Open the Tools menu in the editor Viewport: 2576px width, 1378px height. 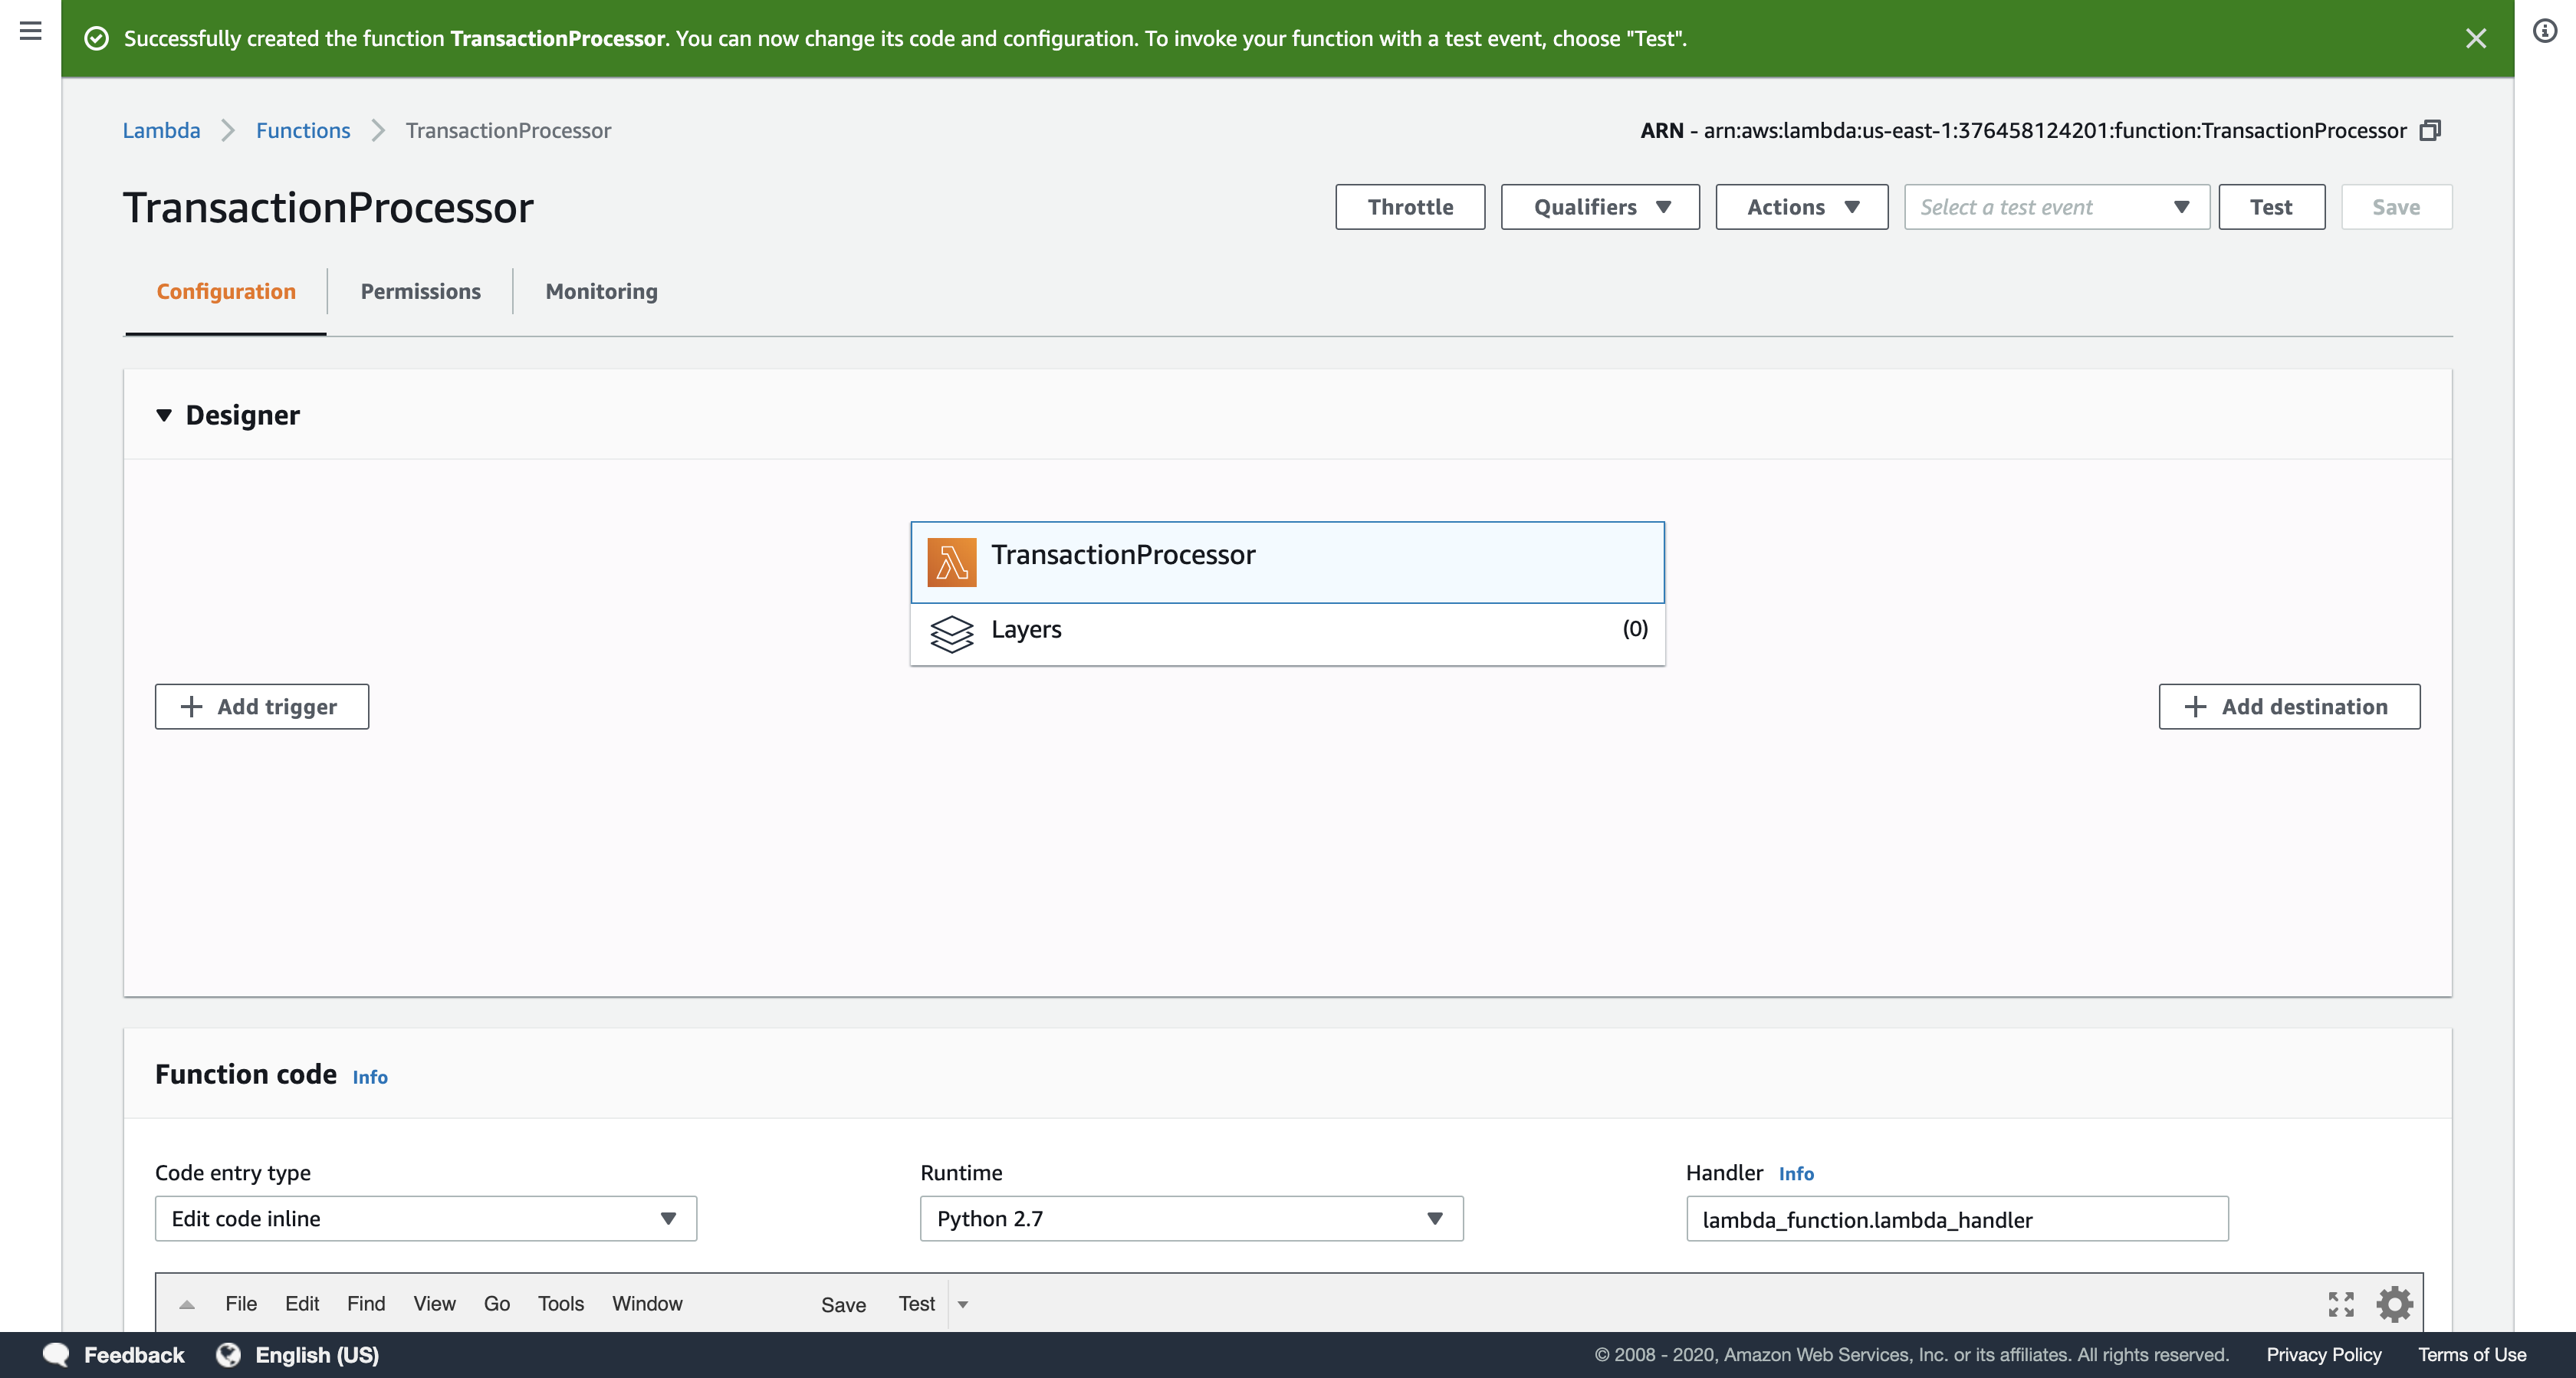pos(560,1304)
